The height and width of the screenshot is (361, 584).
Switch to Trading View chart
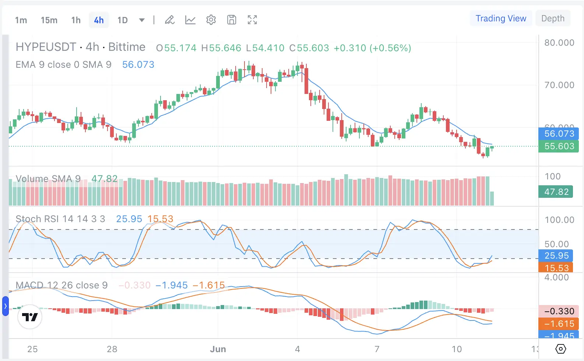pyautogui.click(x=501, y=18)
